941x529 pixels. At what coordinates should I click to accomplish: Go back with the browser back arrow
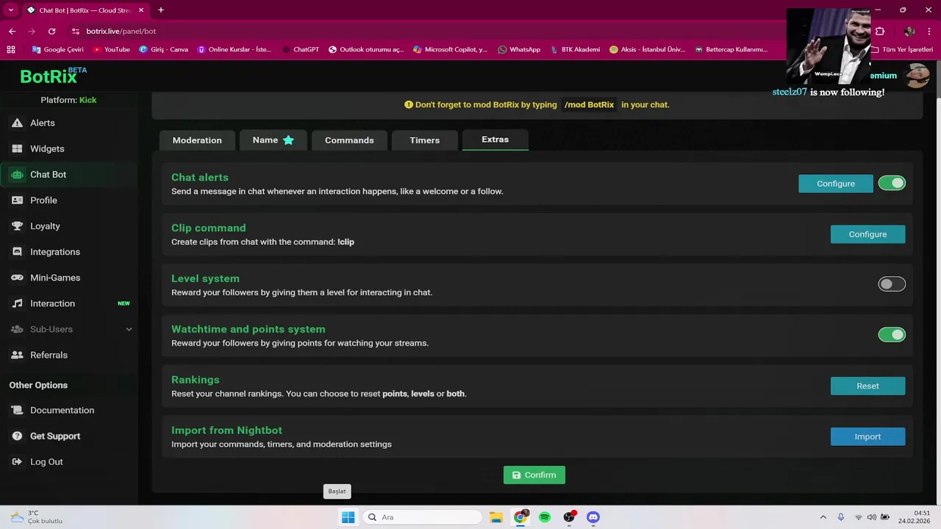pos(12,32)
